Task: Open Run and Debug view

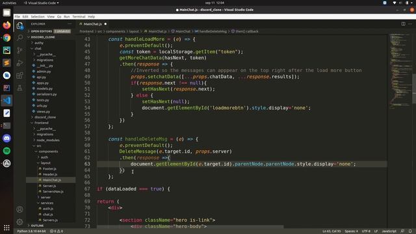Action: pyautogui.click(x=19, y=63)
